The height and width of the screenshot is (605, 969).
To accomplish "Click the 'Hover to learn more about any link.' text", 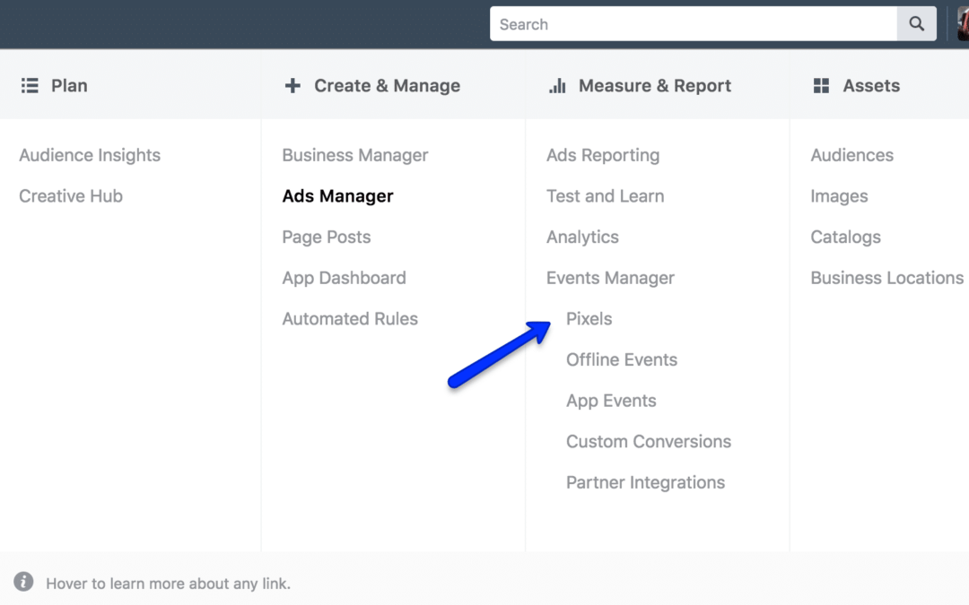I will pos(168,583).
